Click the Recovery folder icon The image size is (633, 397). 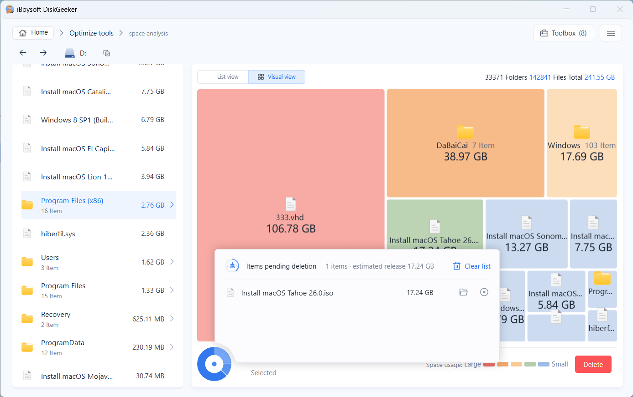pos(27,319)
